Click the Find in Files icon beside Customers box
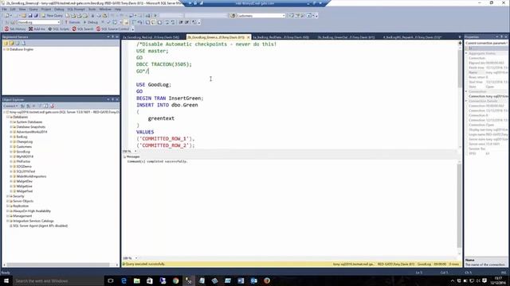This screenshot has width=510, height=286. [233, 16]
